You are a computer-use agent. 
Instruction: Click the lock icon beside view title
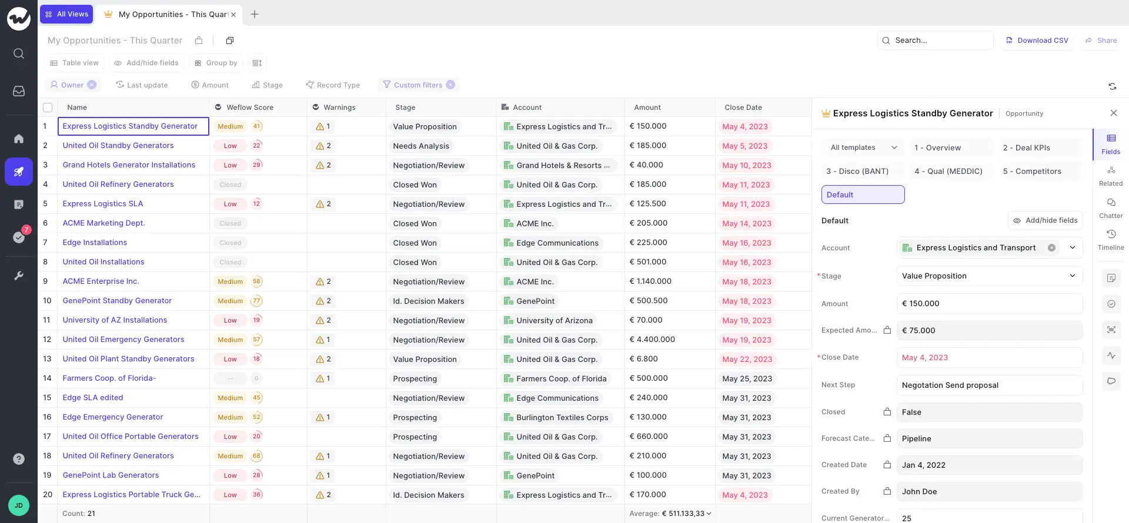pos(199,41)
